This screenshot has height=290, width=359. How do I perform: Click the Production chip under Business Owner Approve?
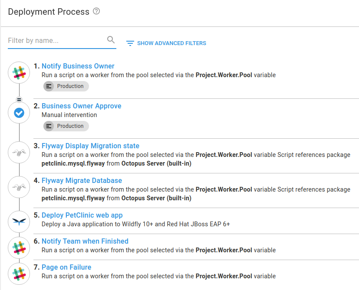click(66, 126)
